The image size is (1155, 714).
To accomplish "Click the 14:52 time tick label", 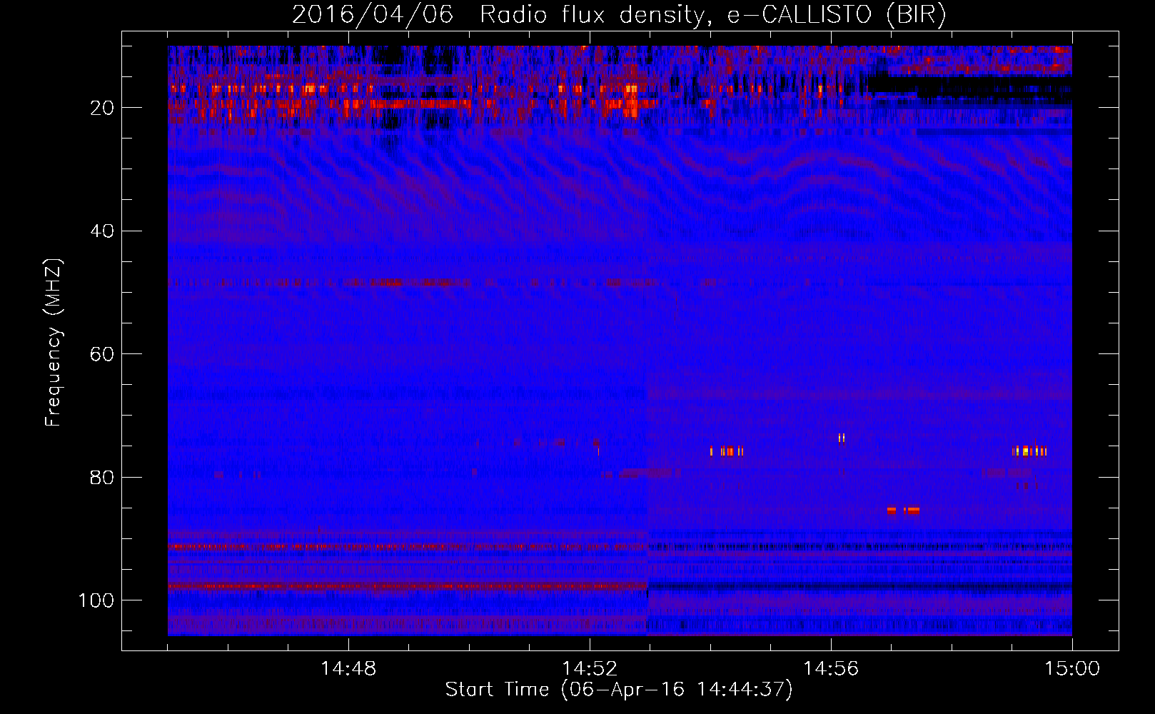I will 590,669.
